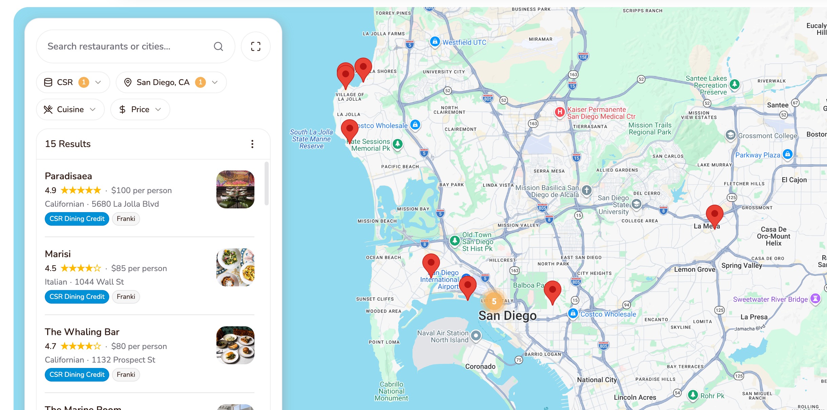
Task: Open the Marisi restaurant listing
Action: [150, 276]
